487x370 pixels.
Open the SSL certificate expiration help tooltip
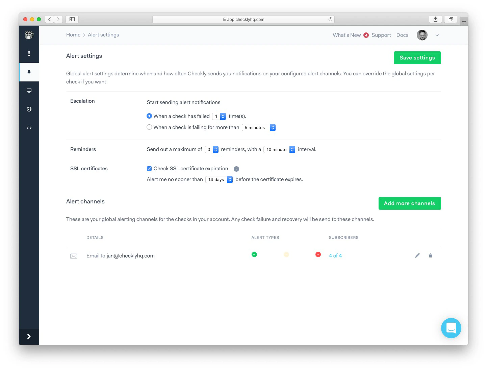point(236,169)
